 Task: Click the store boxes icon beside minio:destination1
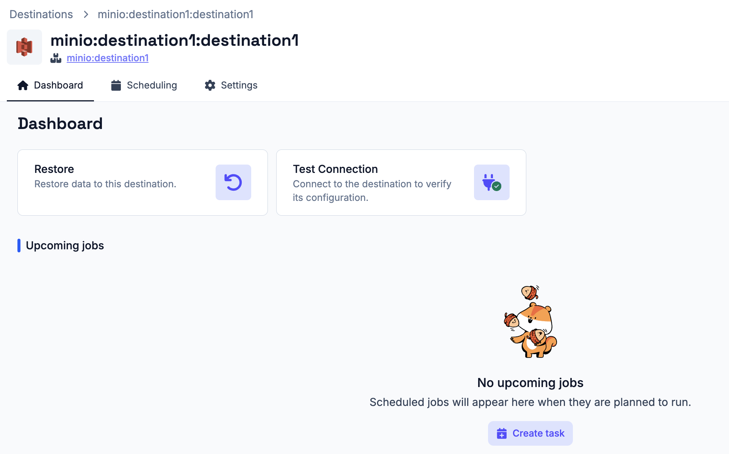pyautogui.click(x=56, y=58)
